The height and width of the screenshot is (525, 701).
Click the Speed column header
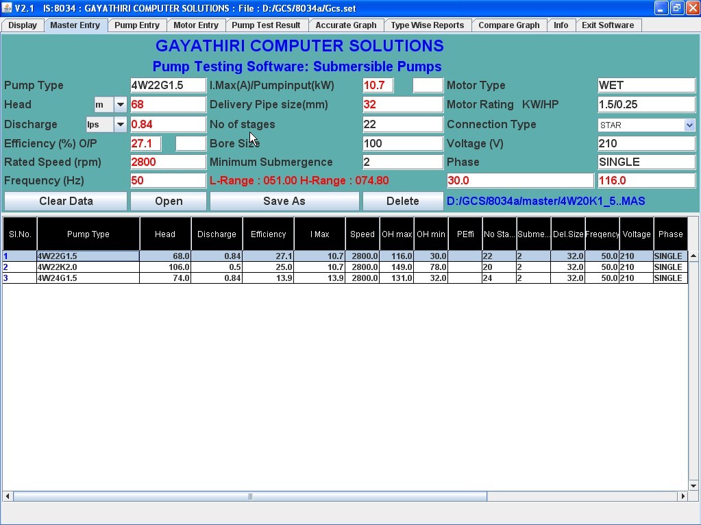pos(362,234)
